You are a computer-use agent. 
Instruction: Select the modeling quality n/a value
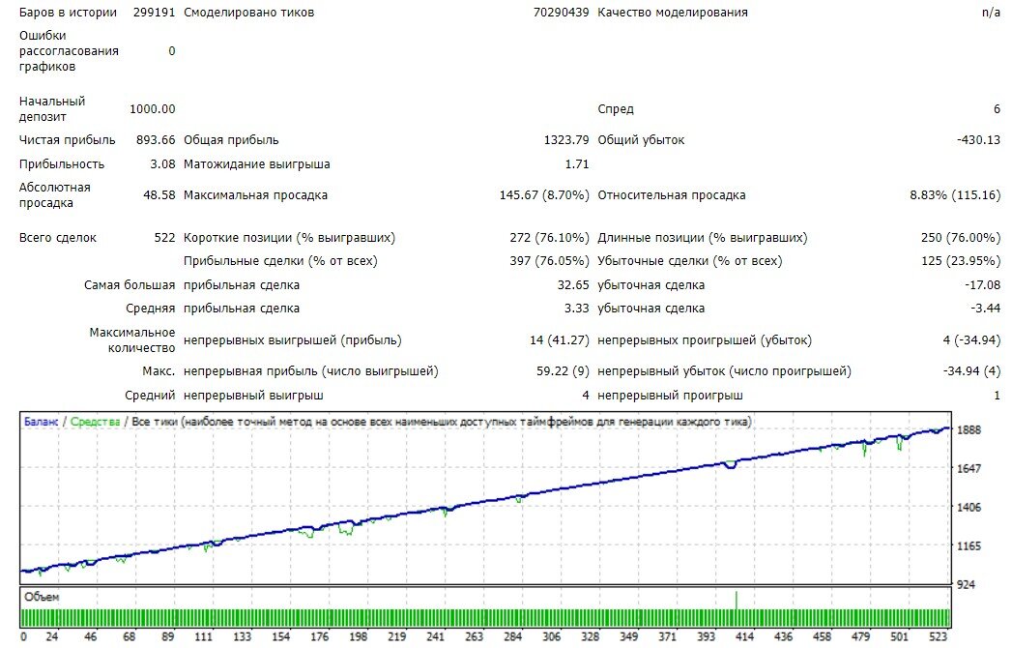tap(991, 13)
